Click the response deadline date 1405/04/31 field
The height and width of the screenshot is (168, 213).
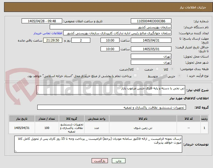(x=151, y=40)
